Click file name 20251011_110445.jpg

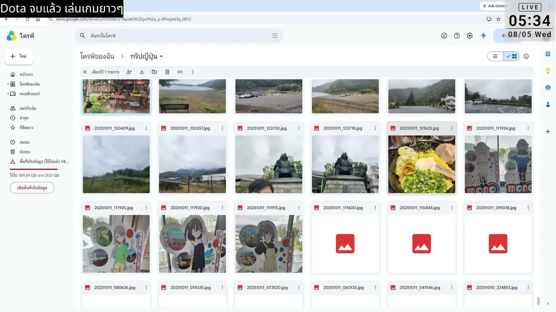[x=420, y=208]
